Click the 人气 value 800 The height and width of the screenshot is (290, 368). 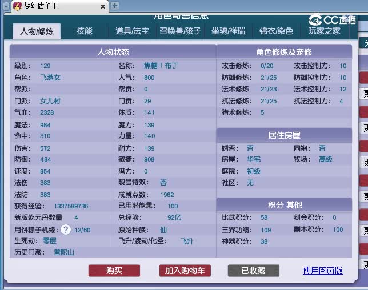coord(149,78)
